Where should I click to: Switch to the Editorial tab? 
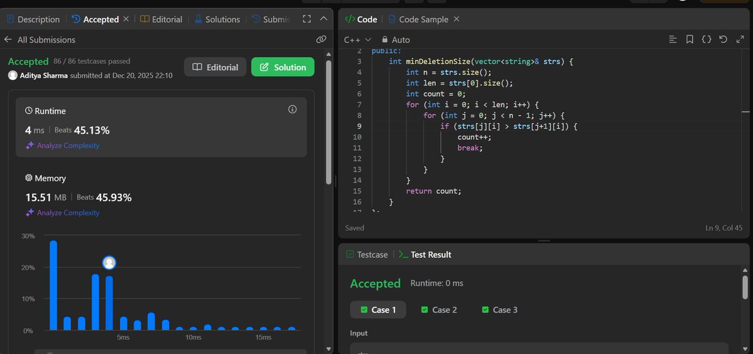(x=161, y=19)
